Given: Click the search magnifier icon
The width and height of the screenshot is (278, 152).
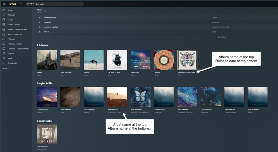Looking at the screenshot, I should 28,4.
